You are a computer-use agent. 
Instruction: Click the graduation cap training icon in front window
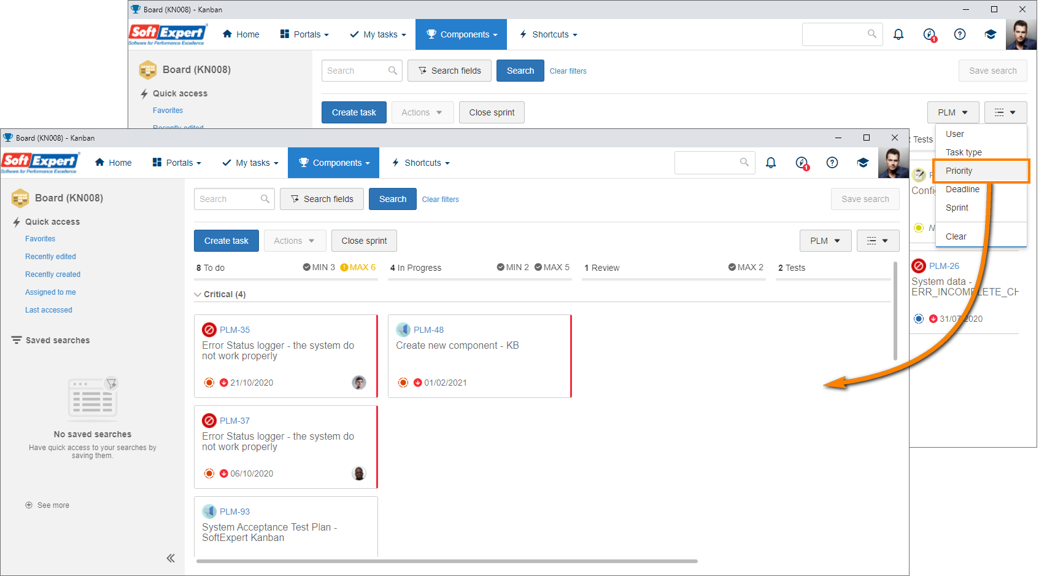tap(863, 163)
